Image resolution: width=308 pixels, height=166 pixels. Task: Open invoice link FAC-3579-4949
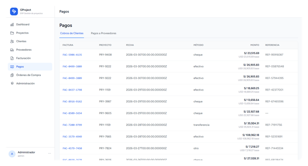pyautogui.click(x=72, y=137)
